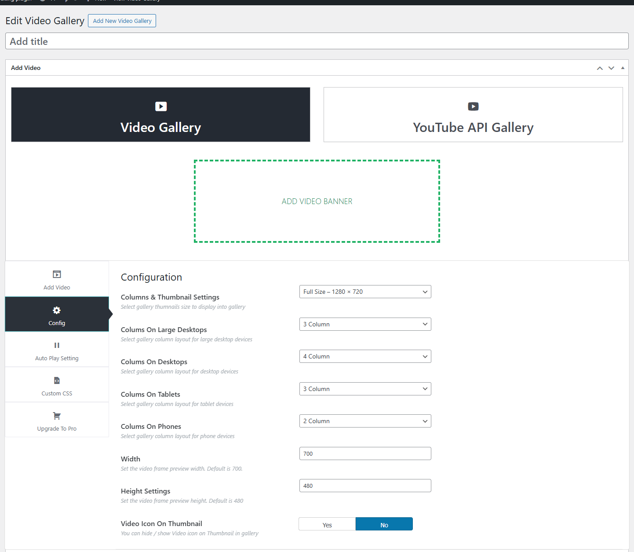Click the pause icon for Auto Play Setting

coord(57,345)
